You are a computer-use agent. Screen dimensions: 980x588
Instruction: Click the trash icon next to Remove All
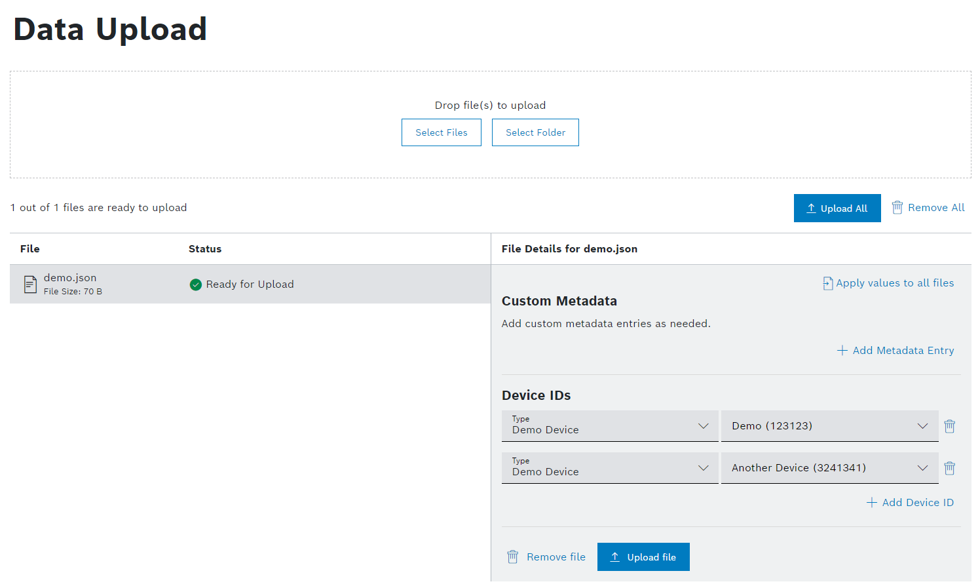tap(897, 208)
